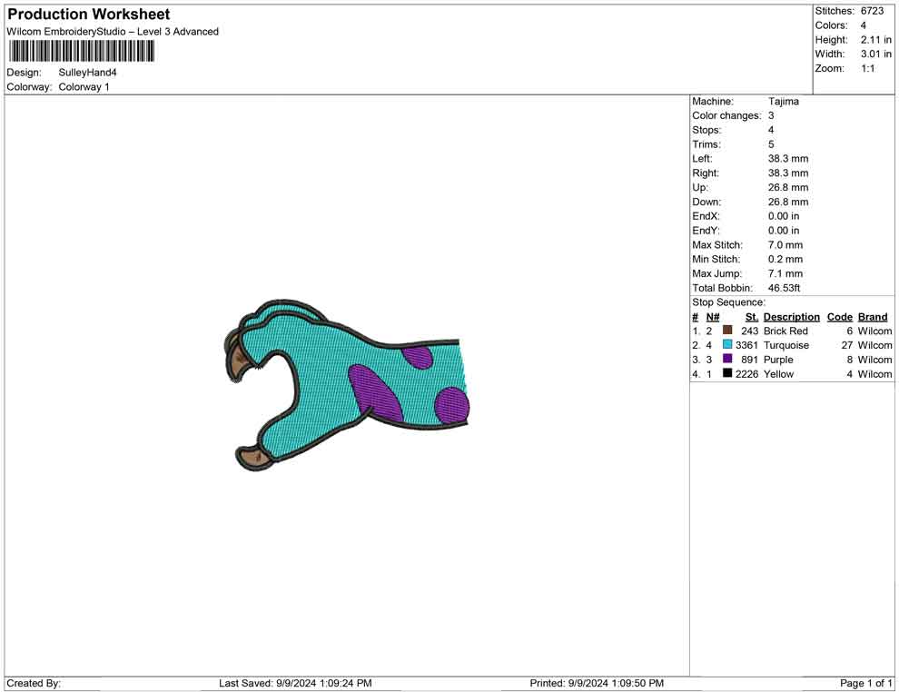
Task: Click the black swatch labeled Yellow
Action: [x=727, y=373]
